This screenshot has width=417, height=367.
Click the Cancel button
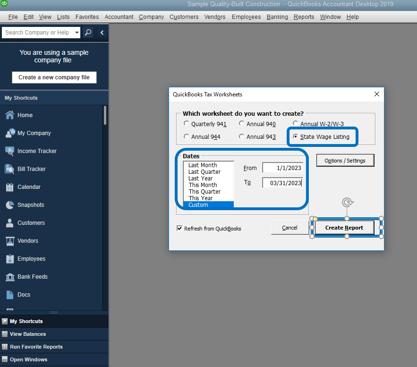coord(289,228)
